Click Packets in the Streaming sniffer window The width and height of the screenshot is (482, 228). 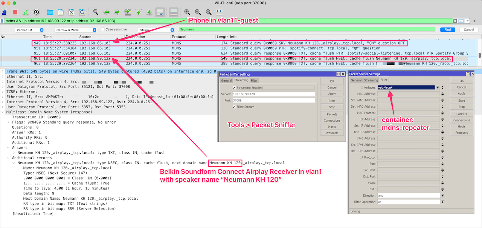click(x=332, y=114)
